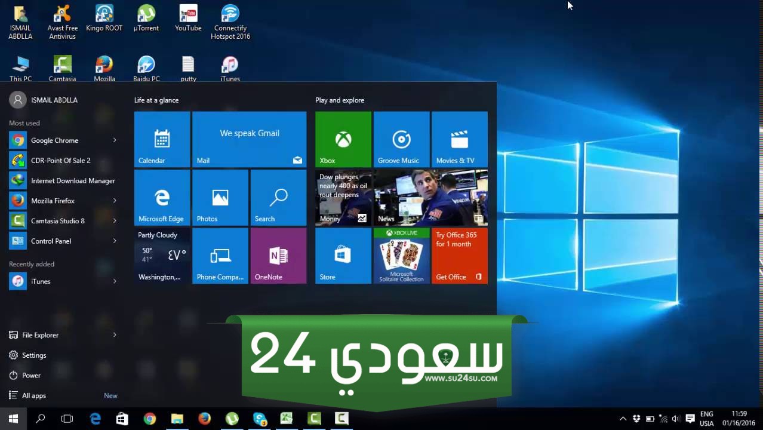Open CDR-Point Of Sale 2

[x=63, y=161]
